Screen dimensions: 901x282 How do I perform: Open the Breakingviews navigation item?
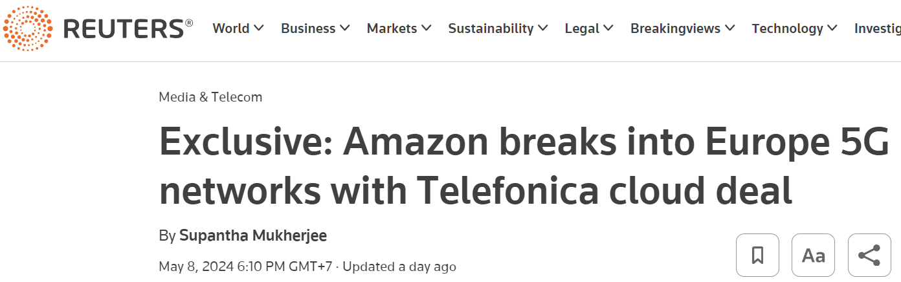(x=675, y=28)
